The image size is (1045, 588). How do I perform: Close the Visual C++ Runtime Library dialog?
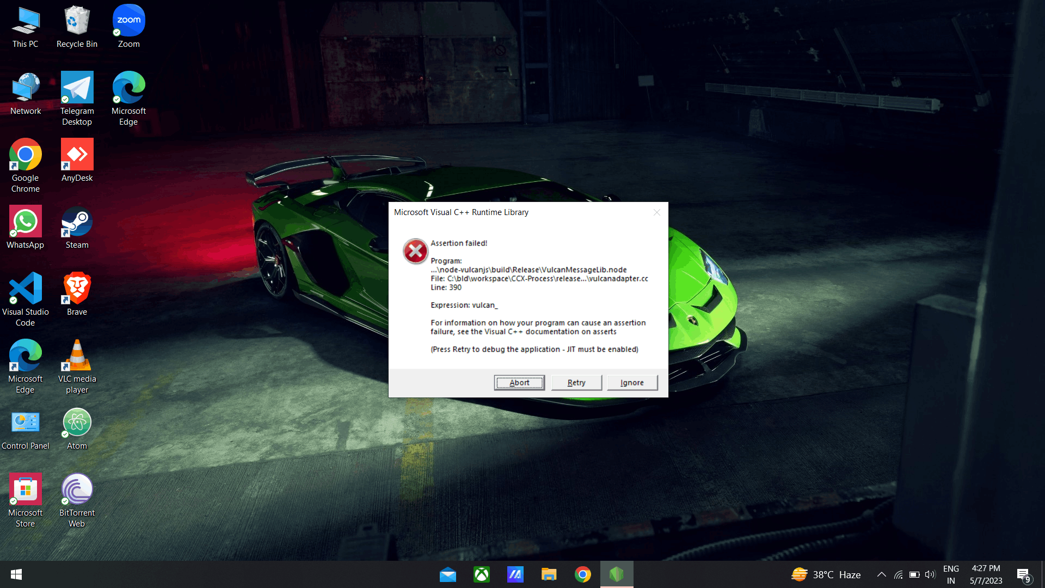point(657,212)
